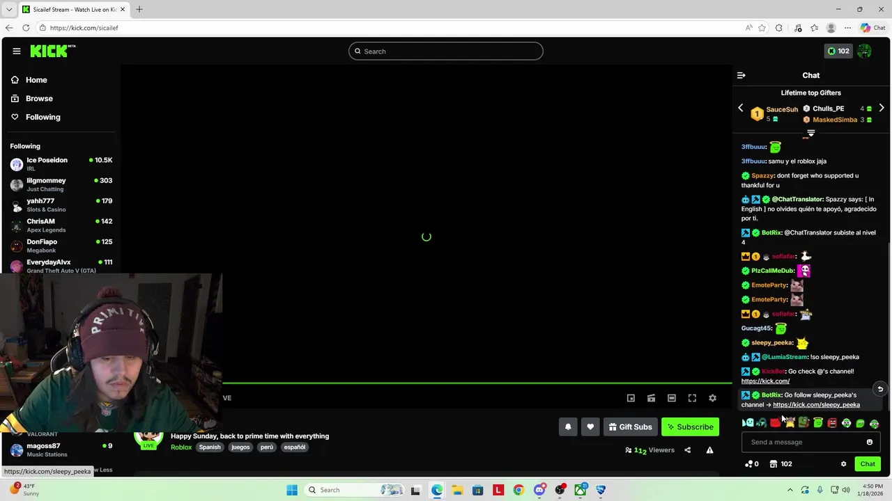Open the user profile avatar at top right
Image resolution: width=892 pixels, height=501 pixels.
[865, 51]
